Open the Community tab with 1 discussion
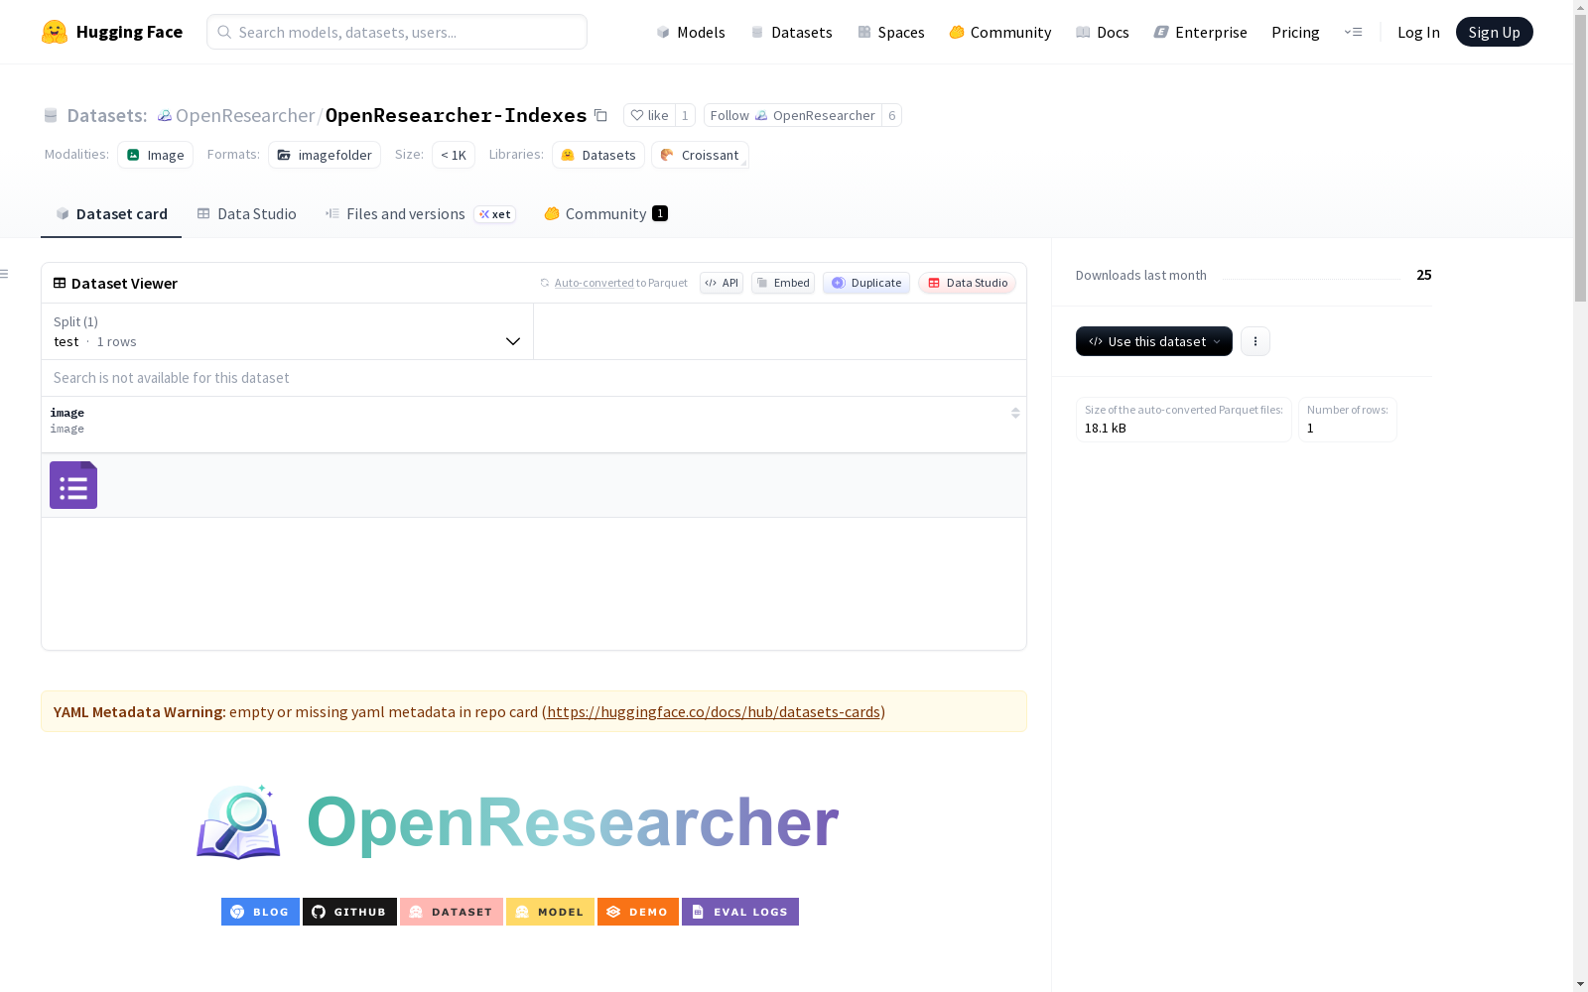The width and height of the screenshot is (1588, 992). click(605, 214)
